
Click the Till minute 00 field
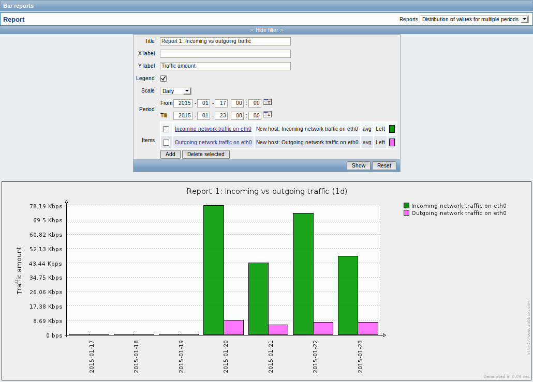[255, 115]
